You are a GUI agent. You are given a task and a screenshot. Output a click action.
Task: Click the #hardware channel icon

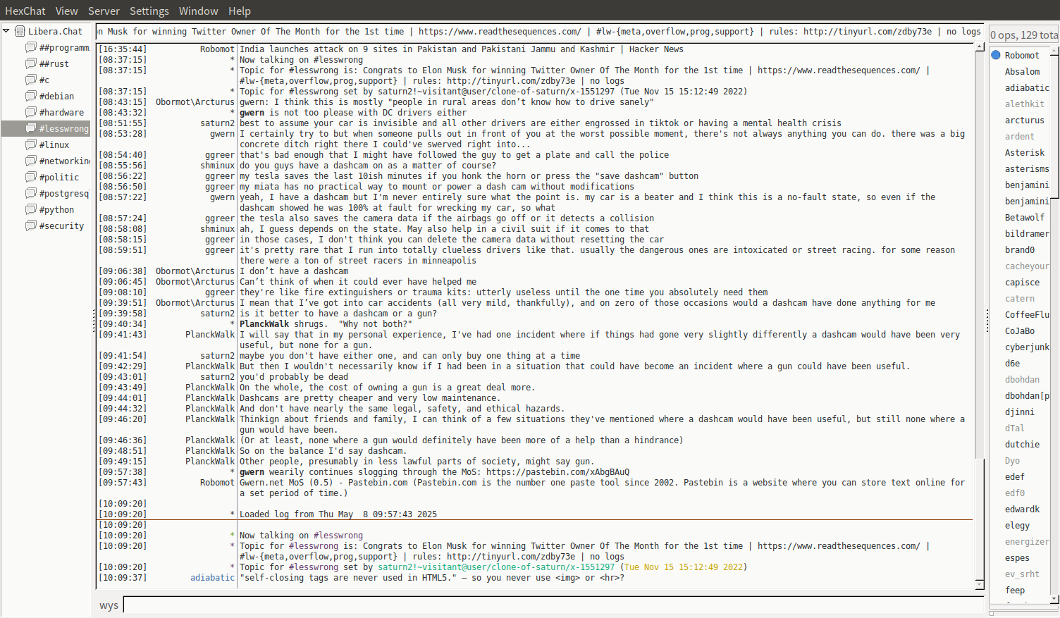coord(31,112)
